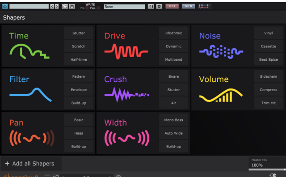Select Drive Dynamic preset
The height and width of the screenshot is (177, 286).
coord(174,46)
